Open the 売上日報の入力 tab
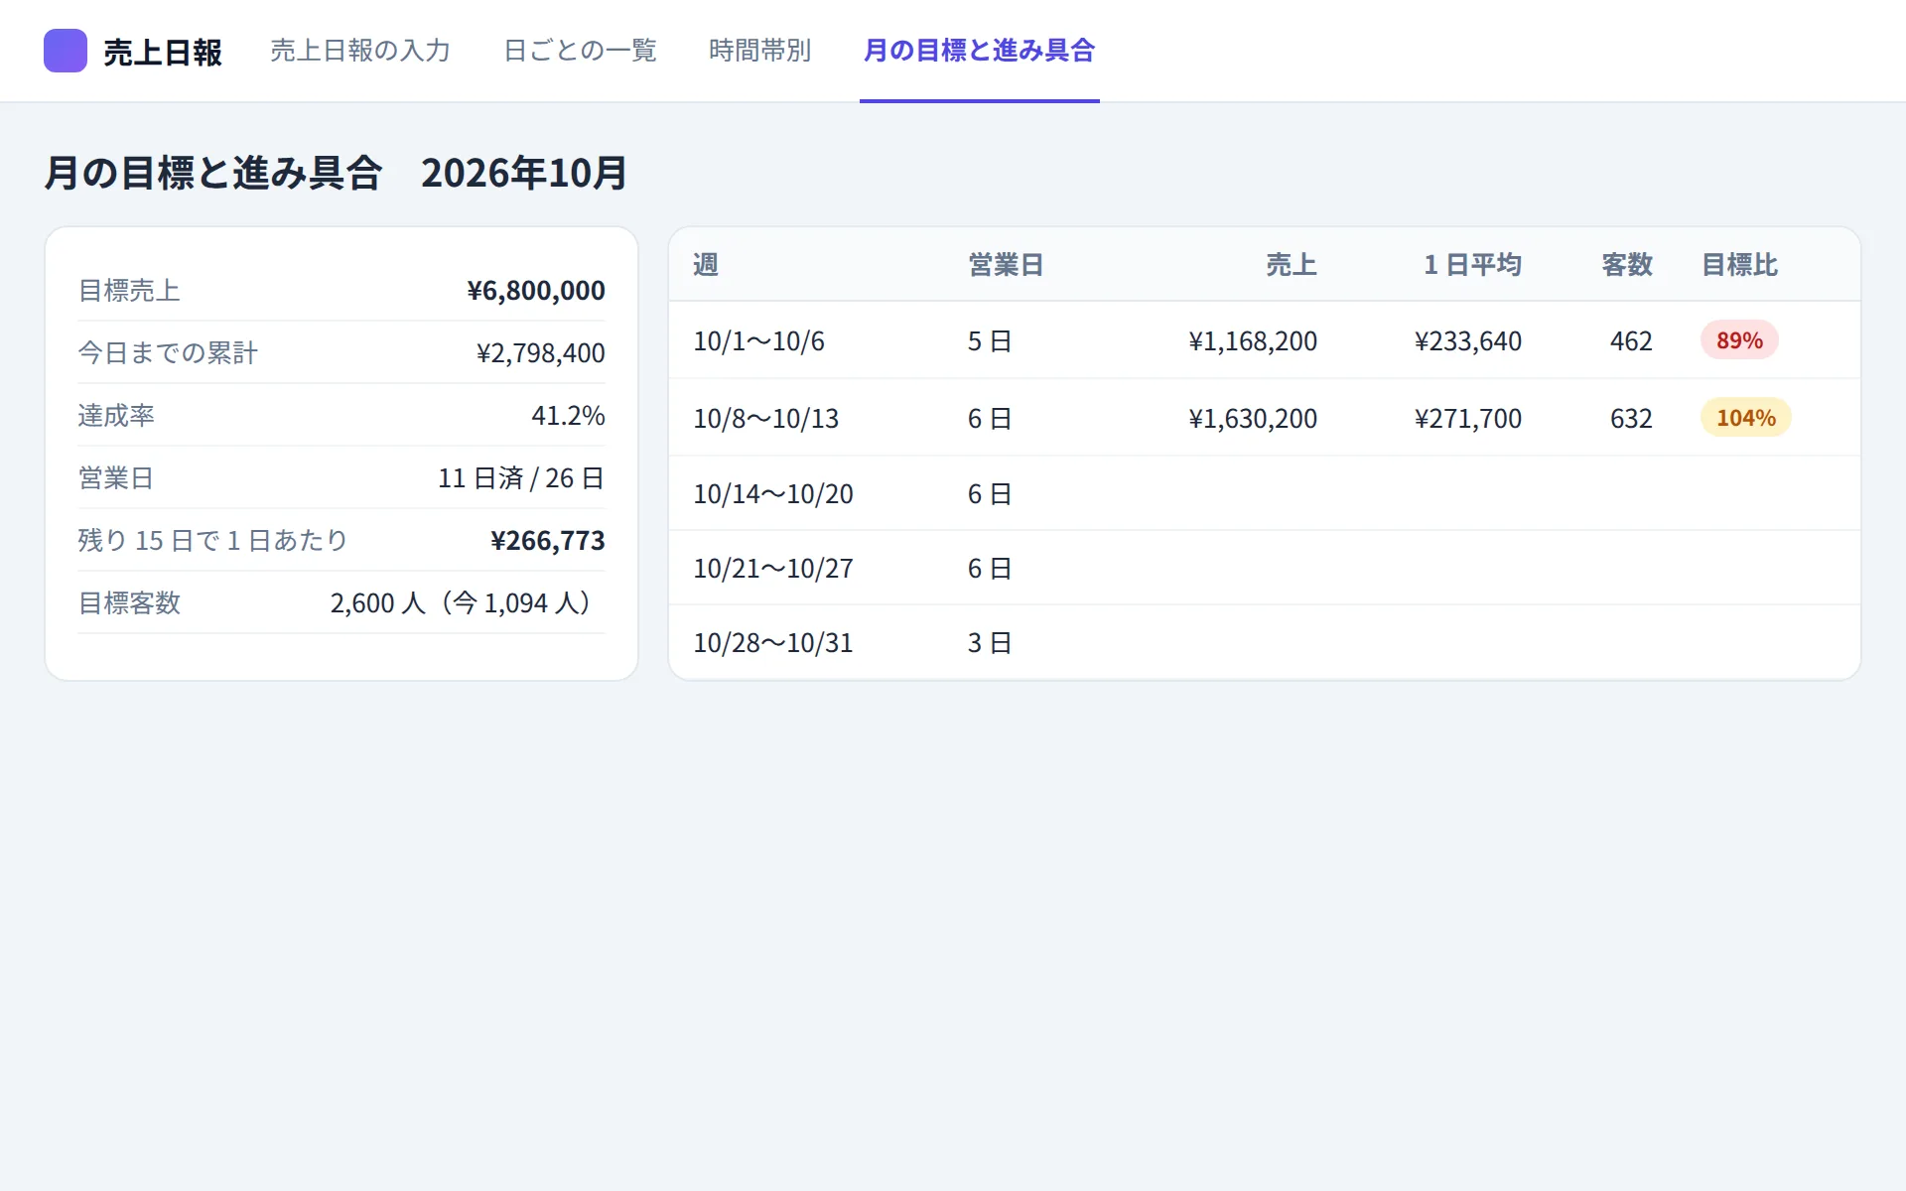 tap(360, 51)
